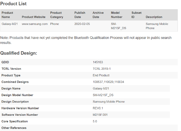
Task: Click the Galaxy-M21 name in Product List row
Action: pos(10,24)
